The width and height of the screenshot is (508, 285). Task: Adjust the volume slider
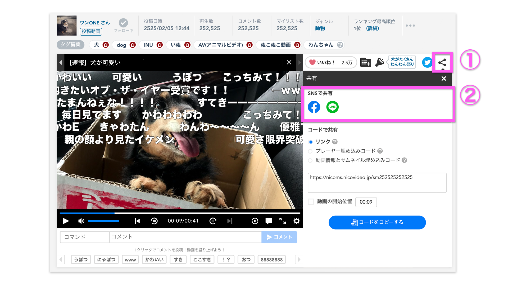tap(104, 221)
